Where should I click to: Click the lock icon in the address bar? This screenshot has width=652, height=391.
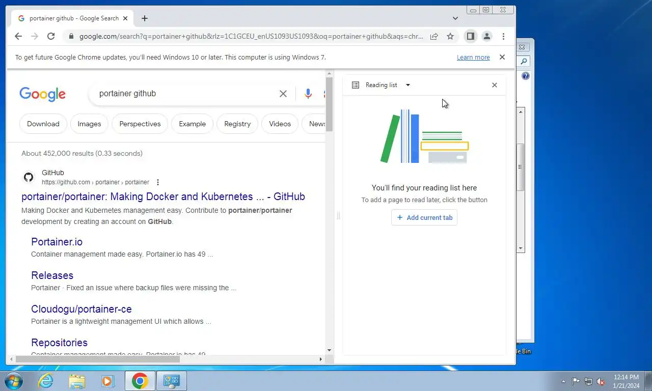pyautogui.click(x=71, y=36)
